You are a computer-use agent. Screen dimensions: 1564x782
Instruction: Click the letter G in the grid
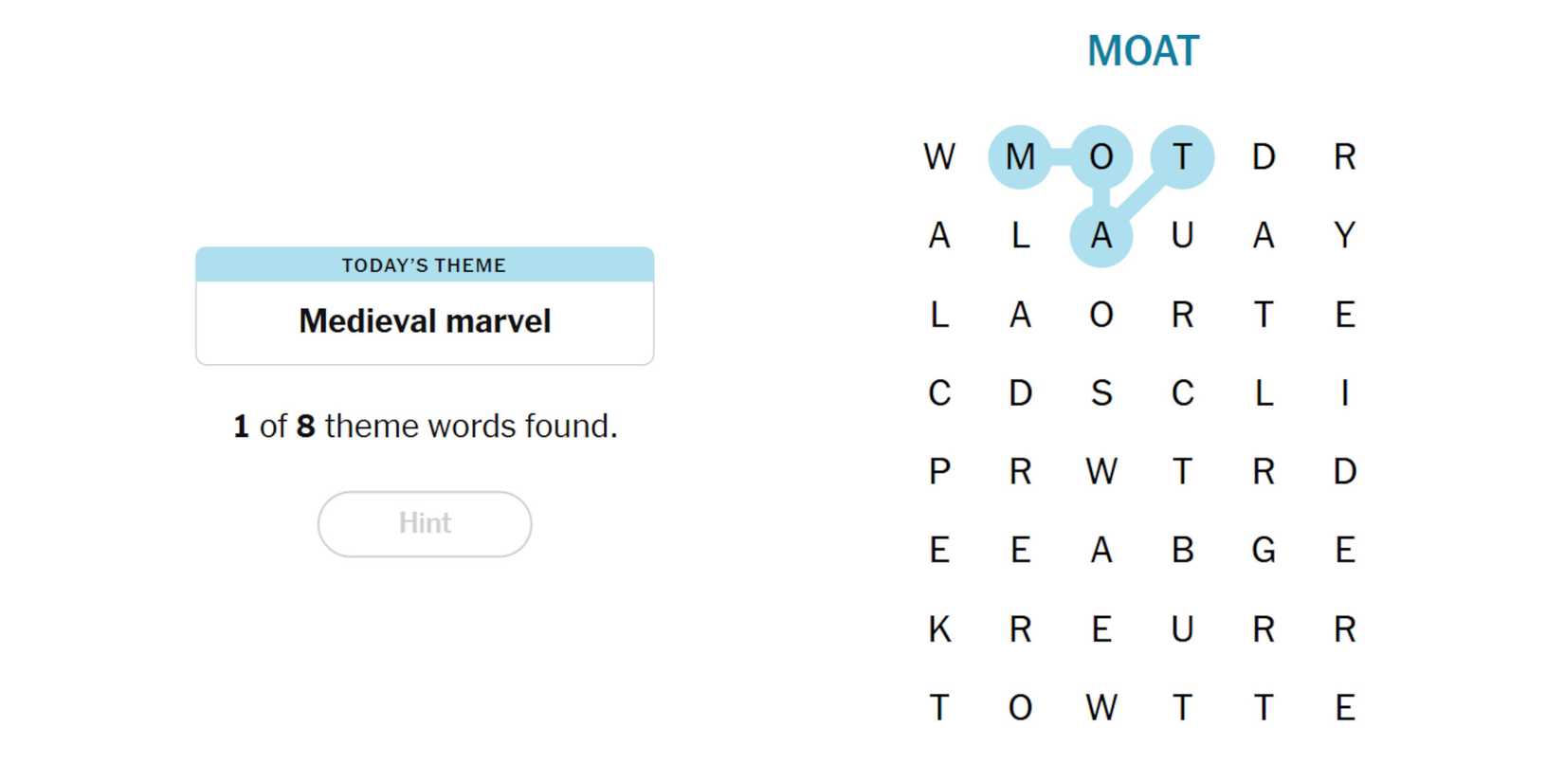click(x=1264, y=550)
